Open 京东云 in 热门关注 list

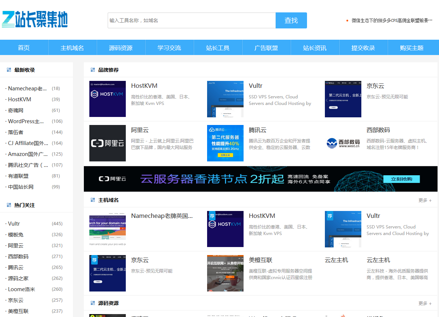point(16,300)
